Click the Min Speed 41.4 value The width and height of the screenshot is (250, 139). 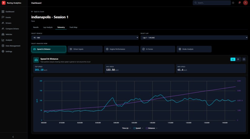180,70
